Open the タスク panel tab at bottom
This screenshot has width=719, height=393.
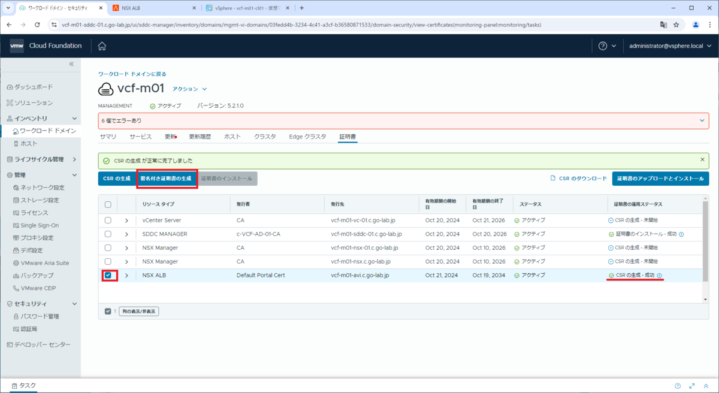tap(24, 386)
